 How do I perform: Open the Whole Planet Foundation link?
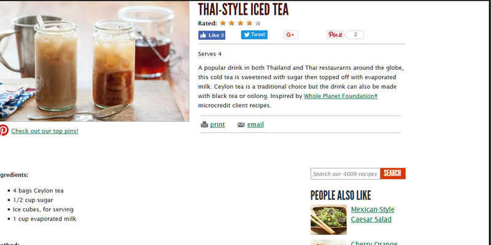click(x=341, y=96)
